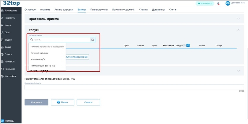Switch discount to percent mode

185,45
